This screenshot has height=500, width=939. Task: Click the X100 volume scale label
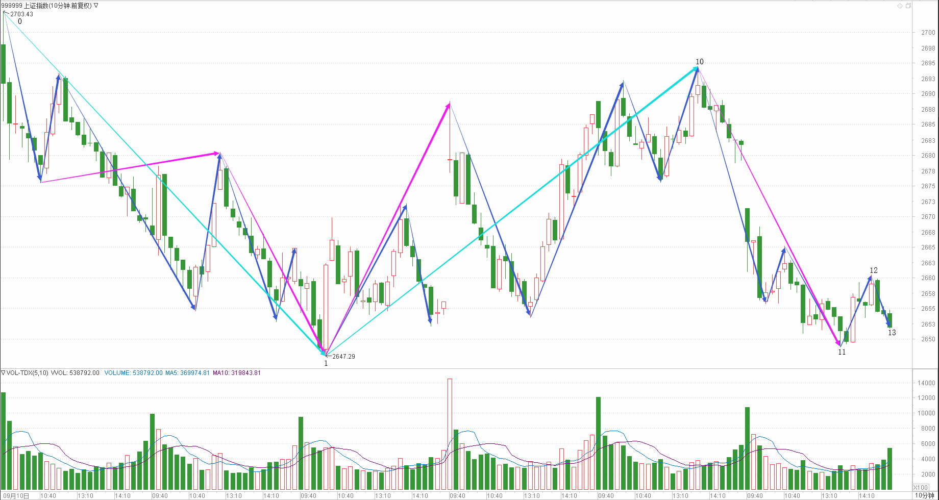(921, 488)
